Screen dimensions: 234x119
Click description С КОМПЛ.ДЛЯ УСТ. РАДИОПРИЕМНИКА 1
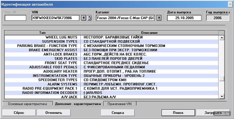pyautogui.click(x=121, y=88)
